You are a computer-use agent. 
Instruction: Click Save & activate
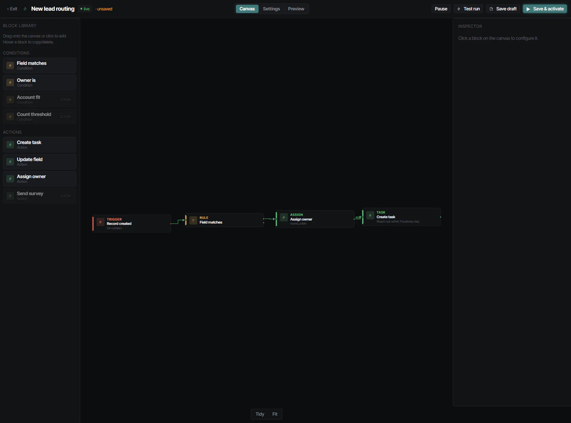[x=545, y=9]
